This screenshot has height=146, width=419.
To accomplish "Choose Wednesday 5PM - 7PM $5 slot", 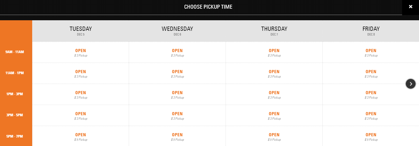I will (177, 137).
